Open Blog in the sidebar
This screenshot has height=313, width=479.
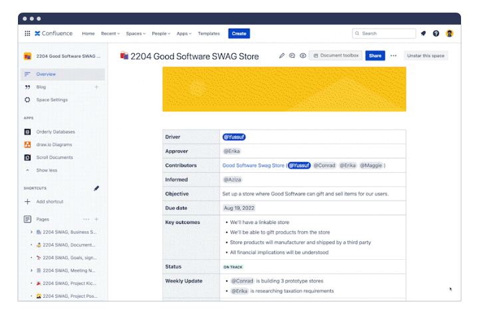[x=41, y=87]
